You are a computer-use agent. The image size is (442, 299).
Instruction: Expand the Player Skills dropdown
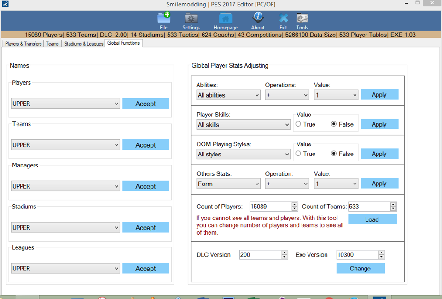[x=243, y=125]
